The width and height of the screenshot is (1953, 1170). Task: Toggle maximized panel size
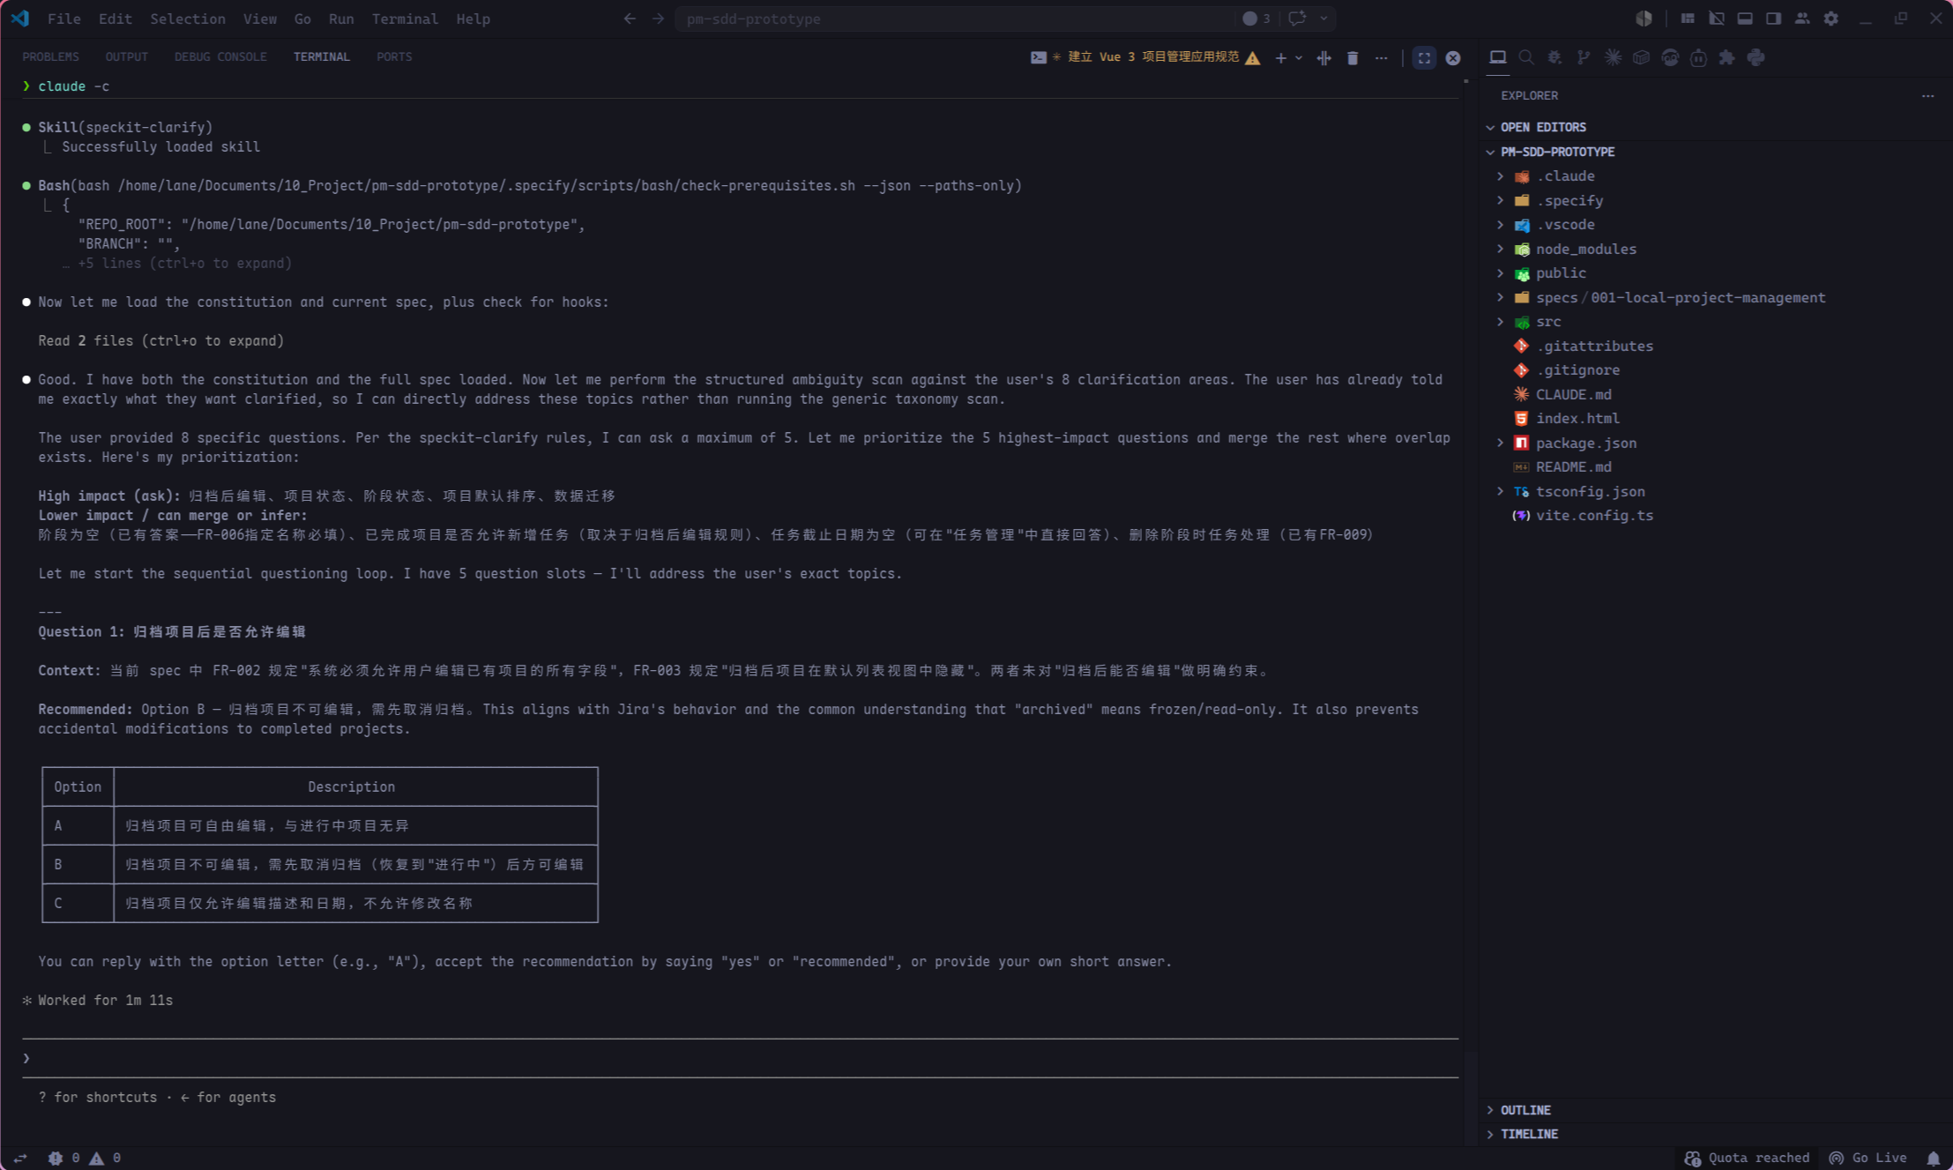point(1424,57)
